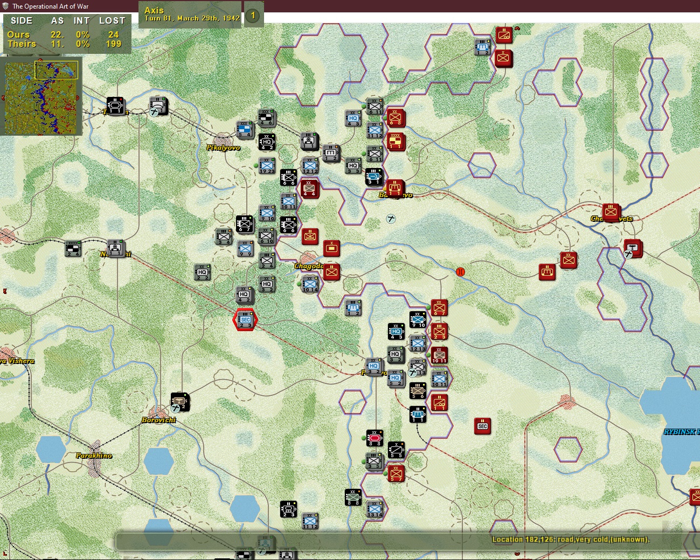Click the 'Theirs' row in the losses panel
700x560 pixels.
(x=67, y=44)
